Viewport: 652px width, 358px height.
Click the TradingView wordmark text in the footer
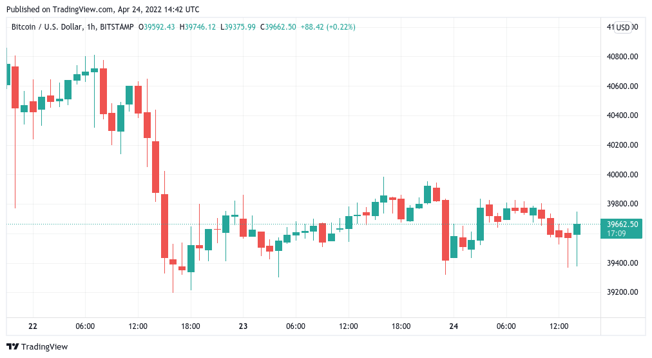point(44,347)
